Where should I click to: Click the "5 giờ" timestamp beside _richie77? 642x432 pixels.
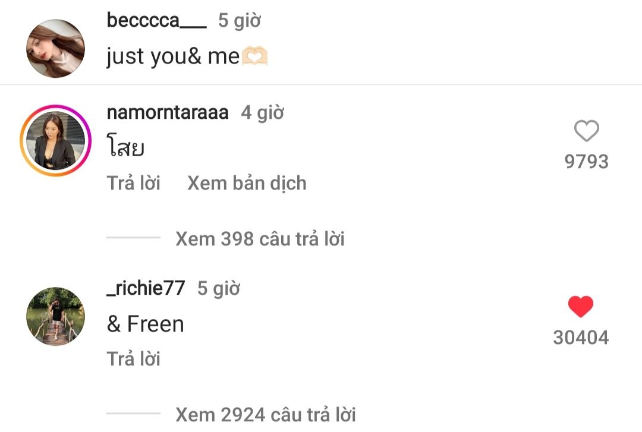218,288
